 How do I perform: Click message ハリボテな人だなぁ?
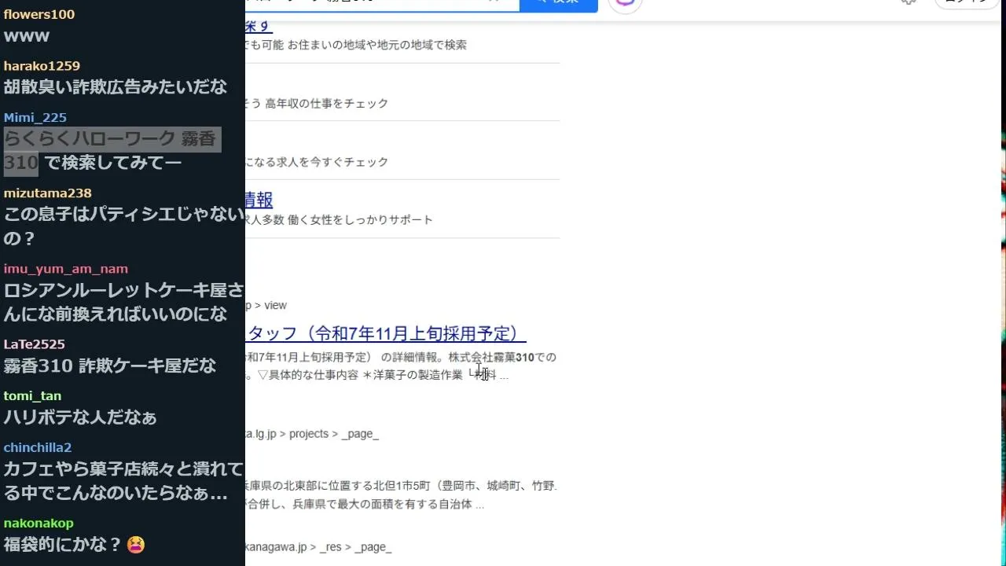coord(80,417)
